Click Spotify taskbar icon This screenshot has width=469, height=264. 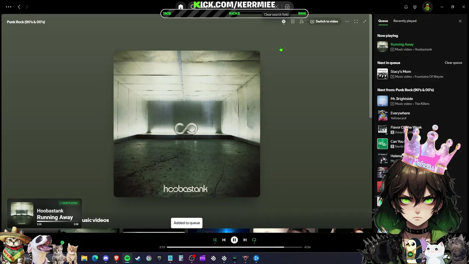coord(127,258)
